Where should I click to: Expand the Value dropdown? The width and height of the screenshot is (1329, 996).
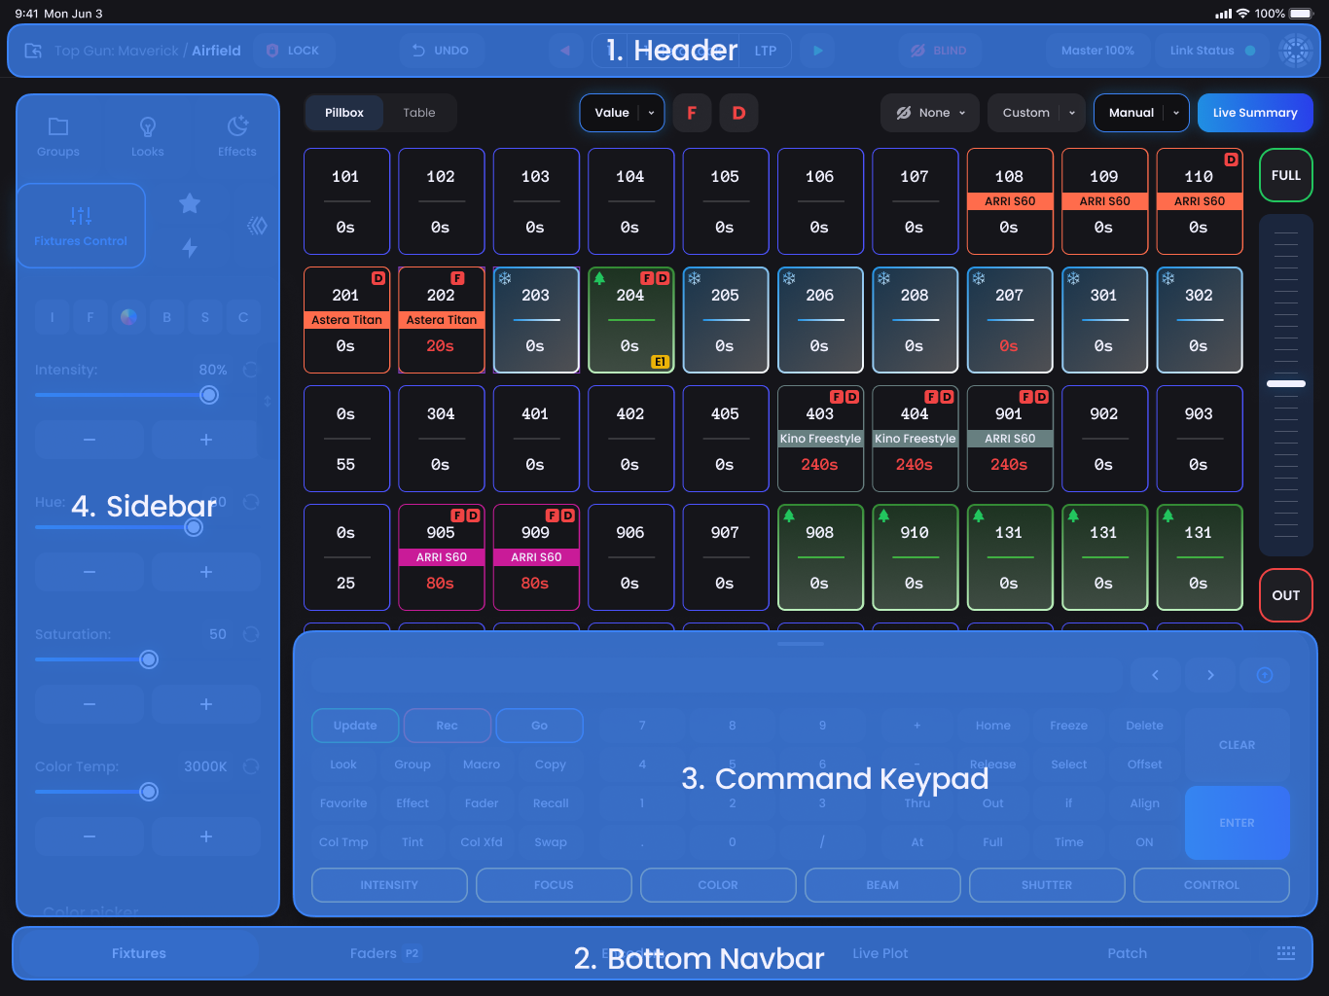point(651,113)
